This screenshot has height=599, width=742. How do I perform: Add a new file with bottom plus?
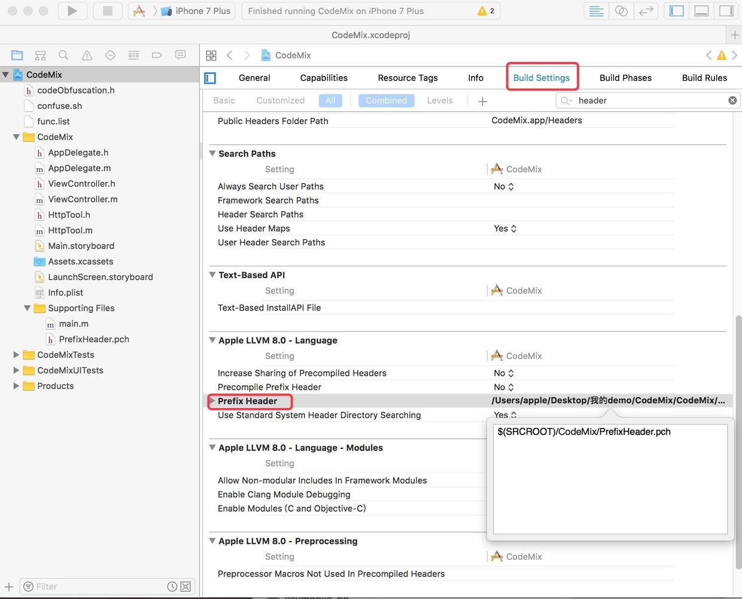(x=9, y=586)
